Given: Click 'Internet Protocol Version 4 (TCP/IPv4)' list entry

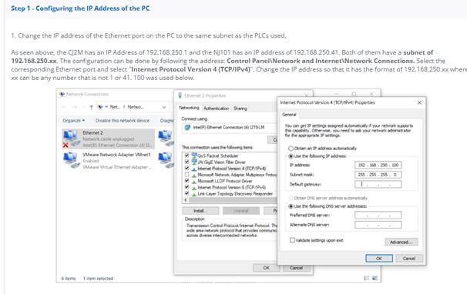Looking at the screenshot, I should pos(232,169).
